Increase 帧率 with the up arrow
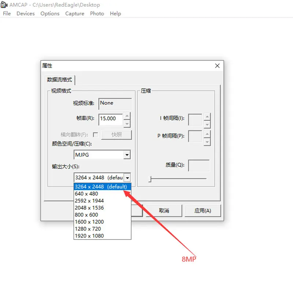Screen dimensions: 293x286 point(127,116)
